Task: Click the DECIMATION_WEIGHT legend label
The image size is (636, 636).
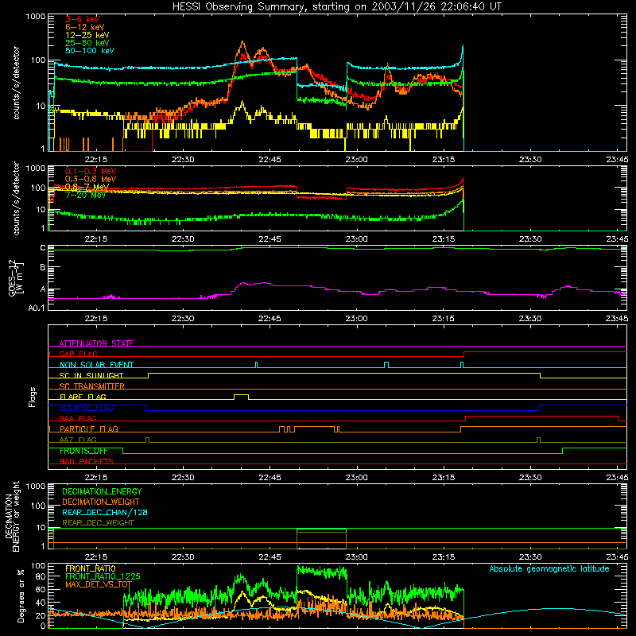Action: coord(101,502)
